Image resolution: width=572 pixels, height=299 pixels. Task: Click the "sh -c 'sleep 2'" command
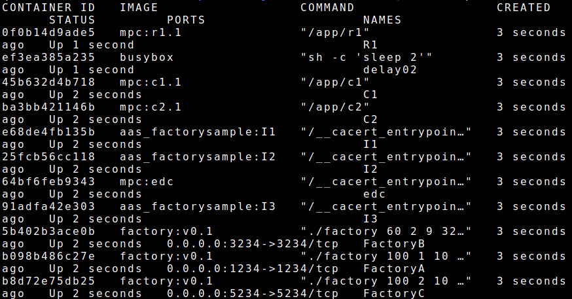point(366,57)
